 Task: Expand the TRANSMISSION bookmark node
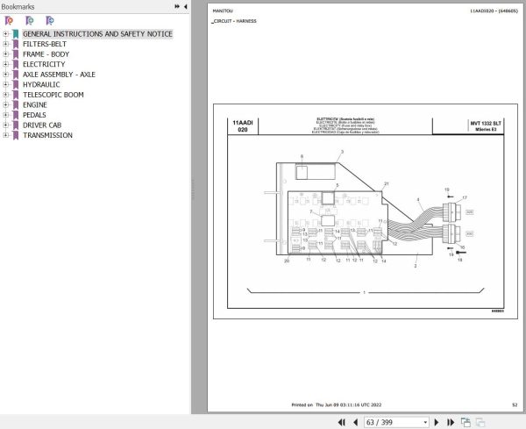pos(5,135)
